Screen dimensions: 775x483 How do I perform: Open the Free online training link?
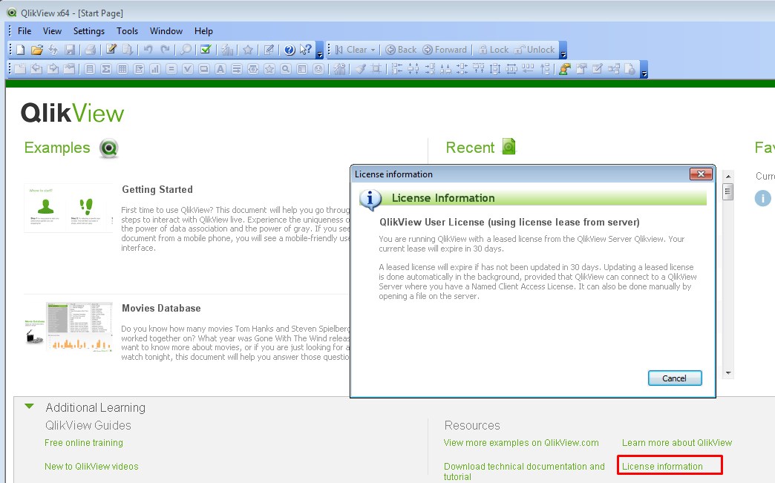84,442
